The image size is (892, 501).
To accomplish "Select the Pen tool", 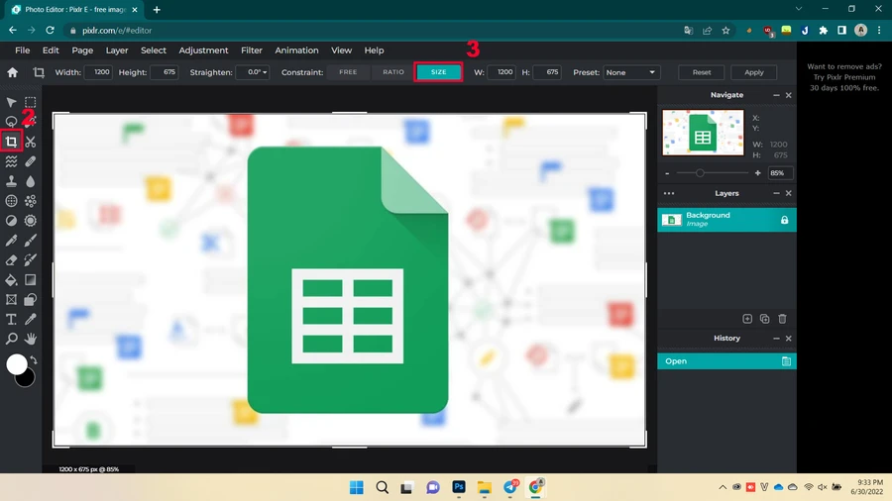I will click(11, 241).
